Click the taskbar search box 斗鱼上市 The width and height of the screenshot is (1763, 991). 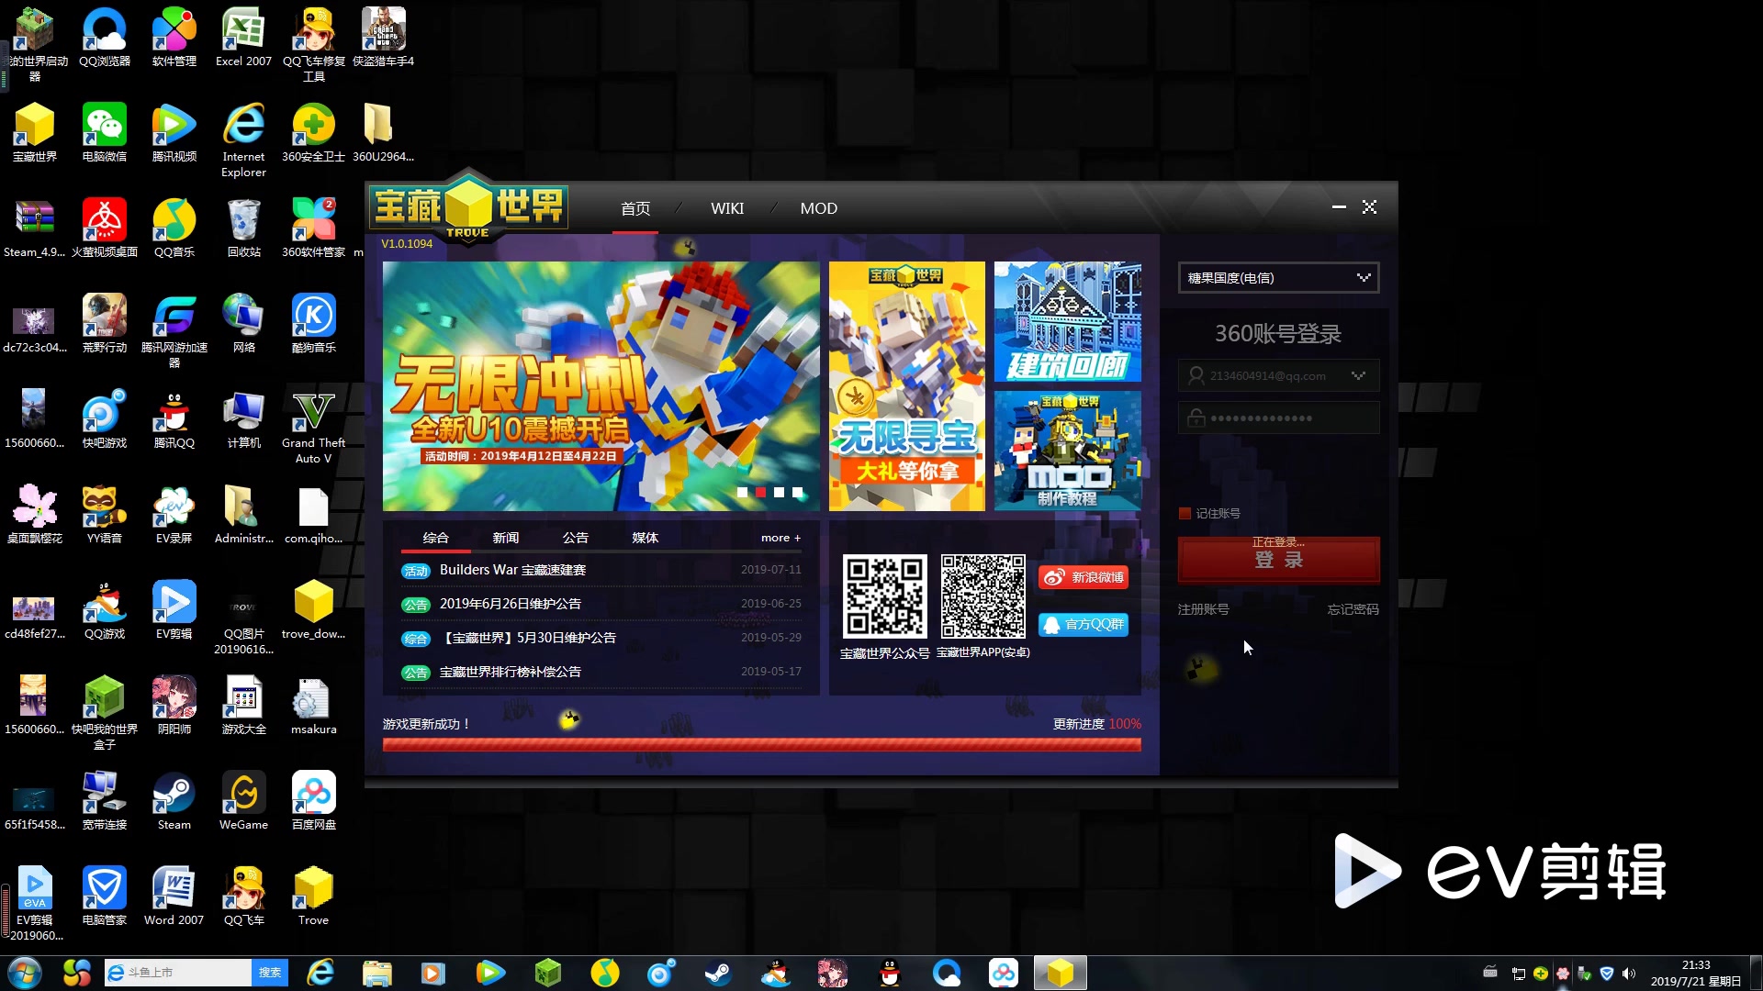pos(178,973)
